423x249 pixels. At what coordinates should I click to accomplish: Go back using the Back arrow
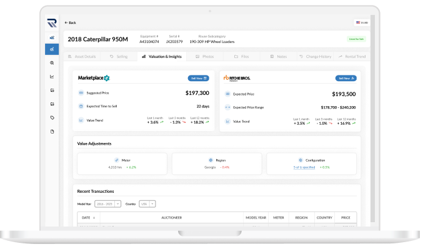click(x=70, y=22)
